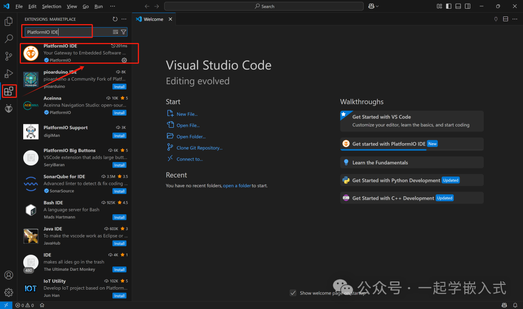The width and height of the screenshot is (523, 309).
Task: Select the Source Control icon
Action: pos(8,56)
